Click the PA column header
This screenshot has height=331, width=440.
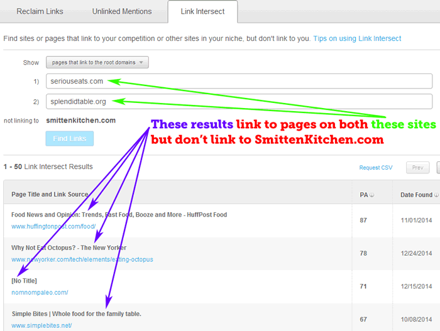click(364, 195)
